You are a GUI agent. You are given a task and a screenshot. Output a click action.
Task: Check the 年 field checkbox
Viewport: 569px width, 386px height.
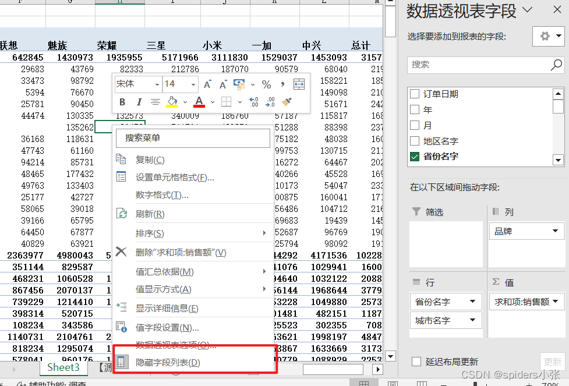click(x=415, y=109)
